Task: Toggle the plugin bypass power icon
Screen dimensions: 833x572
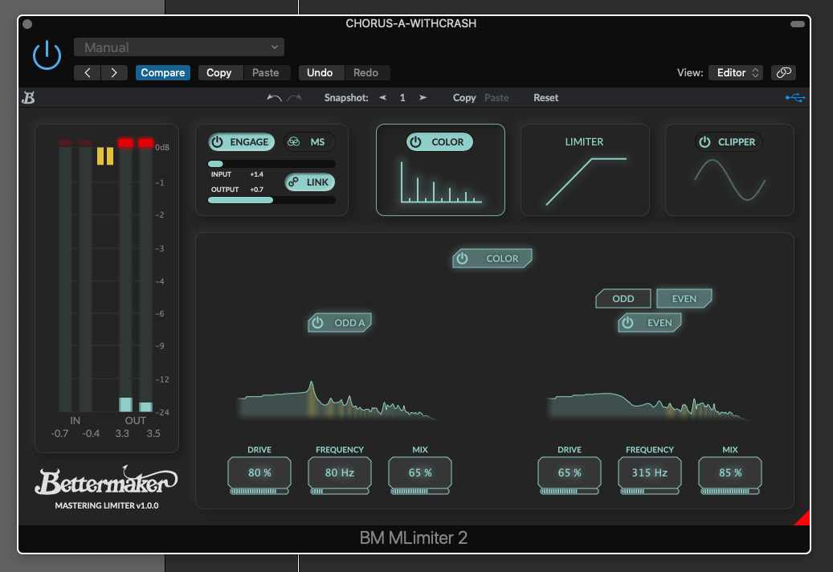Action: tap(47, 55)
